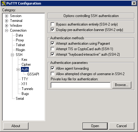The width and height of the screenshot is (138, 132).
Task: Collapse the Auth tree node
Action: coord(18,69)
